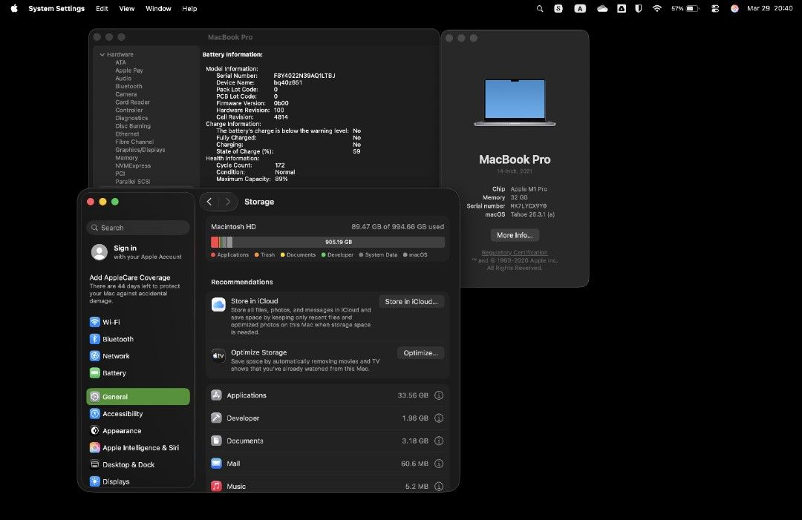Image resolution: width=802 pixels, height=520 pixels.
Task: Open Displays settings in sidebar
Action: 138,481
